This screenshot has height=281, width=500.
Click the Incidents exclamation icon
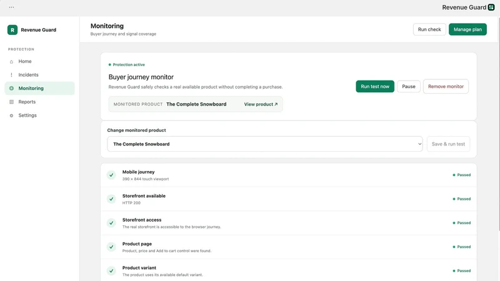(x=11, y=75)
